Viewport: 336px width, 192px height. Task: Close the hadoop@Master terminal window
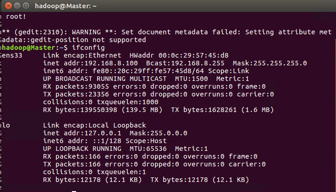pyautogui.click(x=8, y=6)
